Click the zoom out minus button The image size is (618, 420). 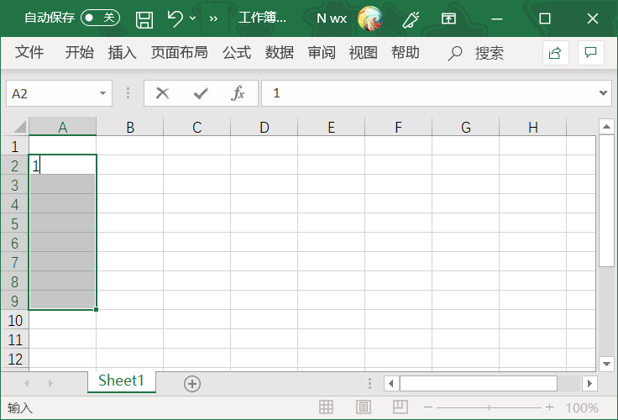click(428, 407)
